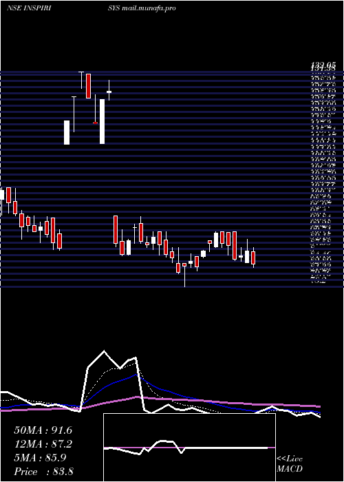Click inside the Live MACD inset chart
The width and height of the screenshot is (344, 482).
pyautogui.click(x=189, y=448)
